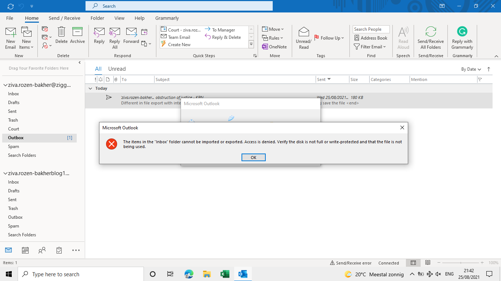Open Customize Quick Access Toolbar arrow
The image size is (501, 281).
click(32, 6)
